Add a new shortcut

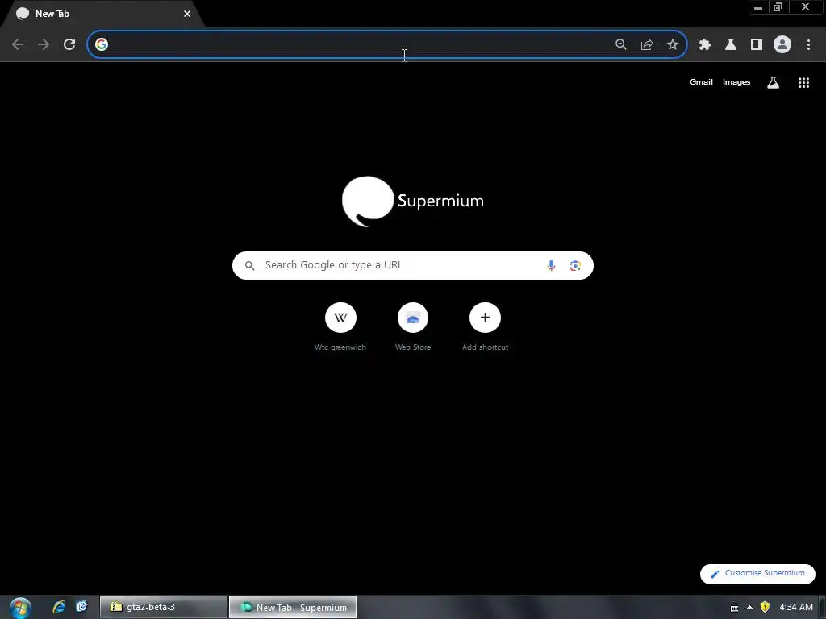485,327
